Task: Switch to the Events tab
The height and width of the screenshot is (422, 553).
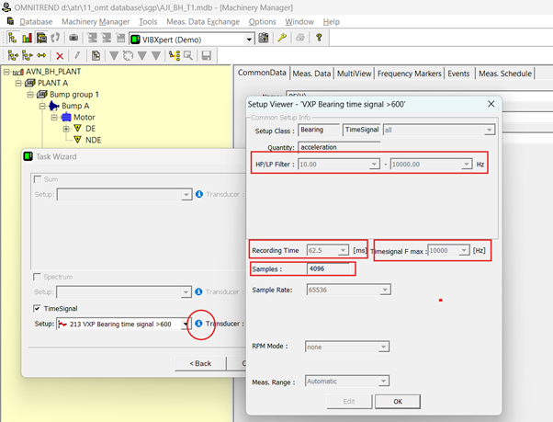Action: (x=458, y=74)
